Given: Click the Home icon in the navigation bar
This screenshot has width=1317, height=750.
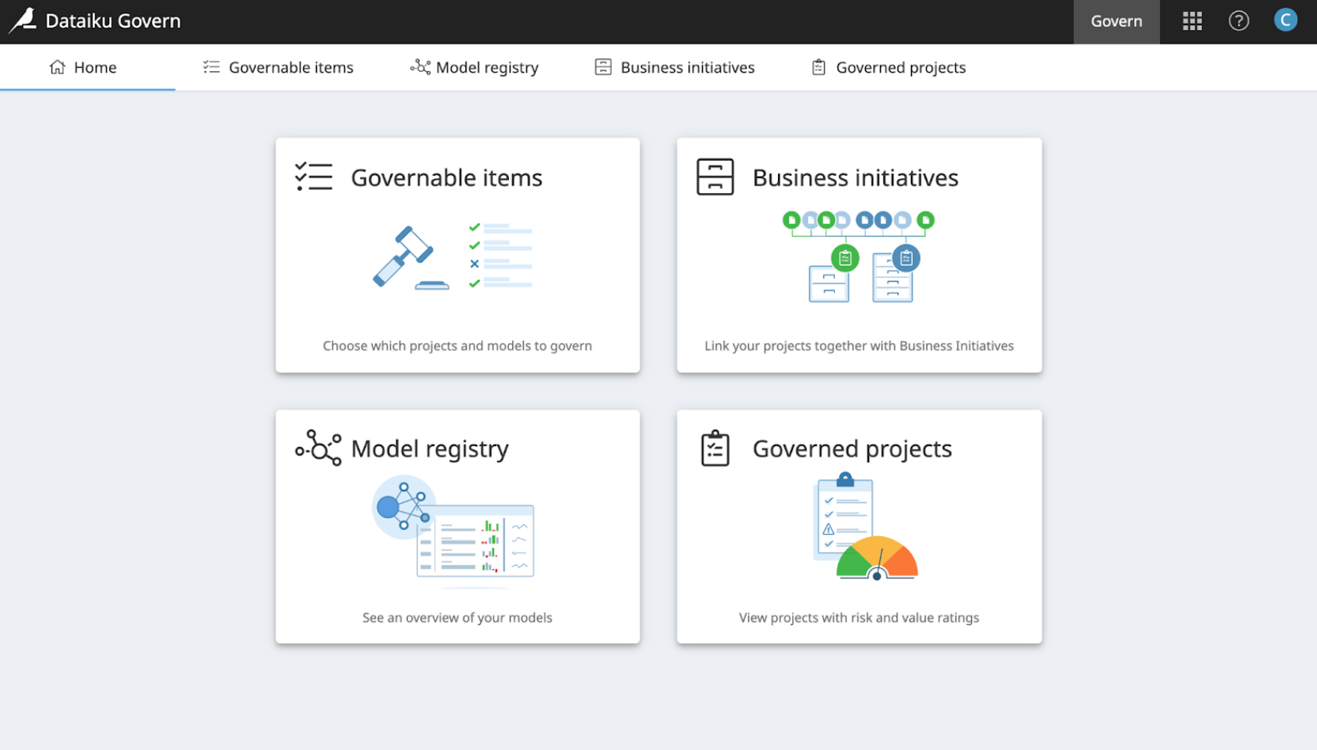Looking at the screenshot, I should pyautogui.click(x=56, y=67).
